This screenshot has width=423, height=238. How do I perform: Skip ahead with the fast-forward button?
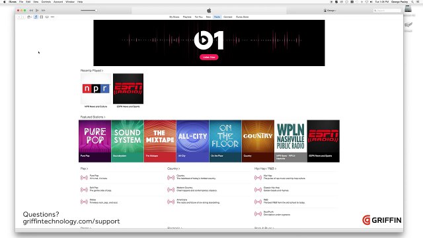tap(43, 11)
